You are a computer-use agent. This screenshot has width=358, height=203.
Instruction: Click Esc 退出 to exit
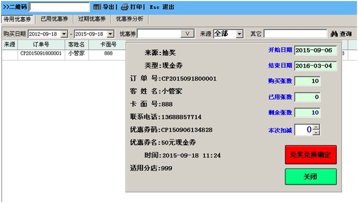[x=162, y=7]
